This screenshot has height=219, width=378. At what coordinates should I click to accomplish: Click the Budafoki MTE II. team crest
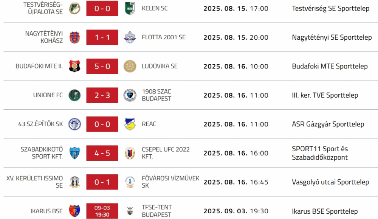(x=74, y=66)
